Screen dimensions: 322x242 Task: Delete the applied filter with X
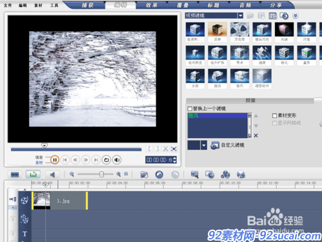tap(256, 136)
